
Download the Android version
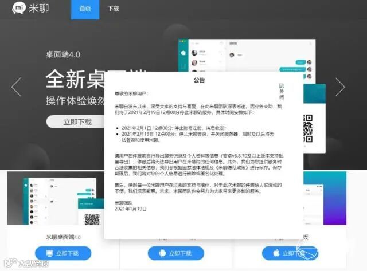click(176, 253)
